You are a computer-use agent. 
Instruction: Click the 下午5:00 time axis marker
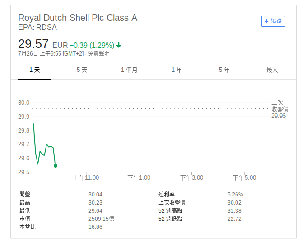(244, 177)
